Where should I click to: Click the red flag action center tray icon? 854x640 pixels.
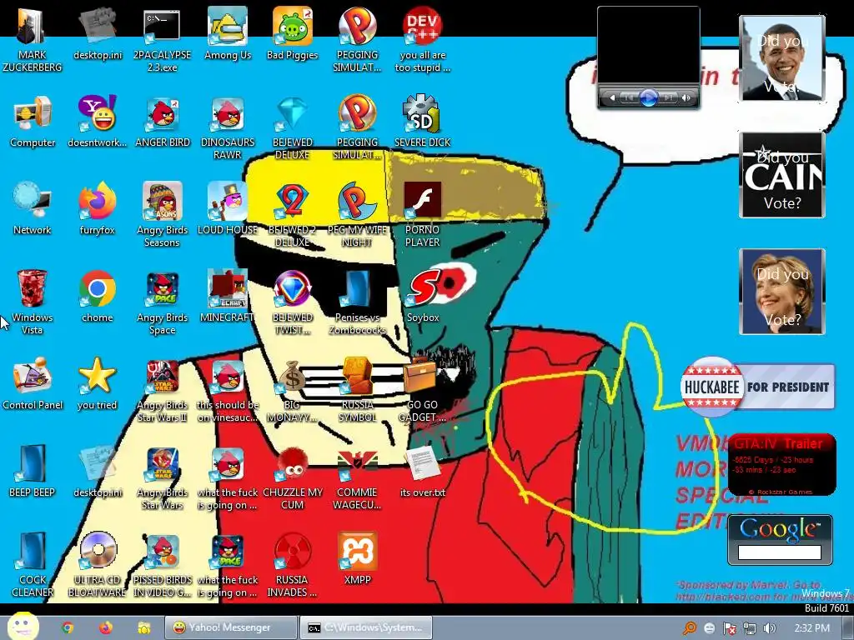pos(729,628)
